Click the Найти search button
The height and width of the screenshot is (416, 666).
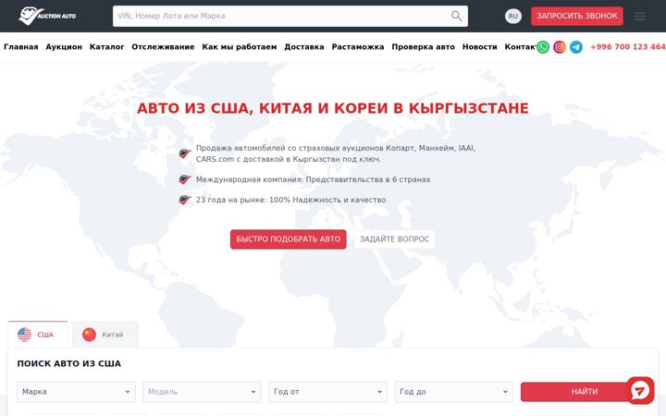point(585,392)
